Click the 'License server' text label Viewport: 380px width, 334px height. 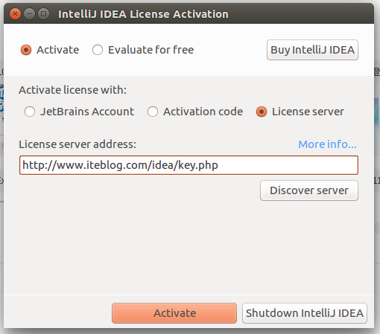(x=308, y=112)
